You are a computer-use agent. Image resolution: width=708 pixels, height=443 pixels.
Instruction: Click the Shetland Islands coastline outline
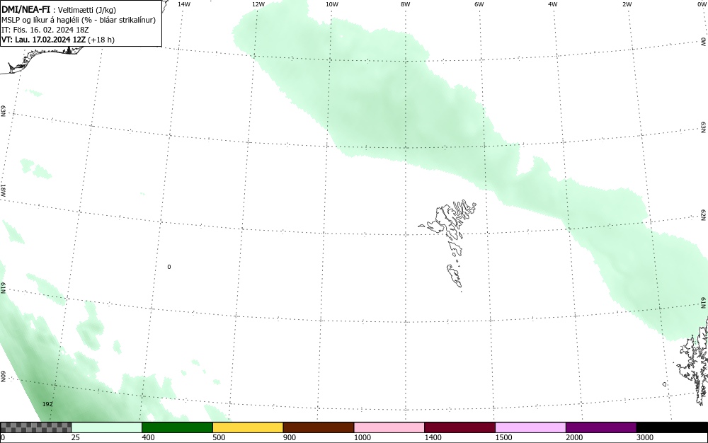click(692, 361)
